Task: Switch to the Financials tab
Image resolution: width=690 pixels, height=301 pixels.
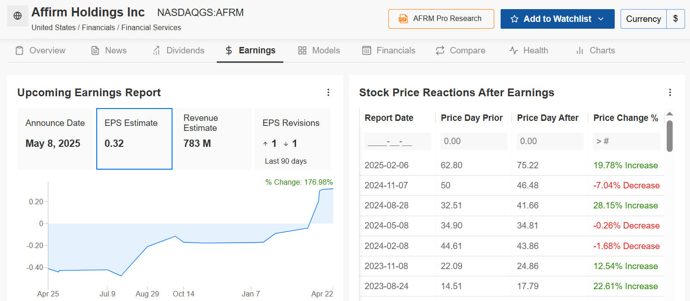Action: tap(388, 51)
